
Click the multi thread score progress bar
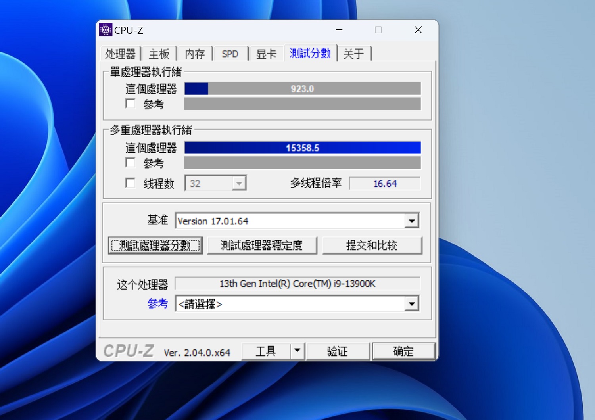click(302, 148)
